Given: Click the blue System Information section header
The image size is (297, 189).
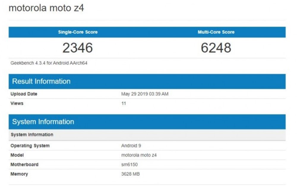Looking at the screenshot, I should 43,122.
